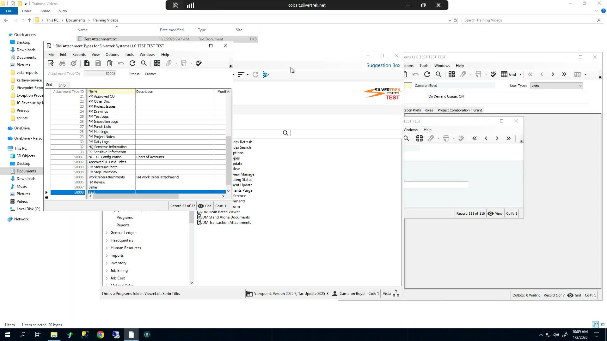
Task: Open the binoculars find tool in DM Attachment Types
Action: [x=62, y=63]
